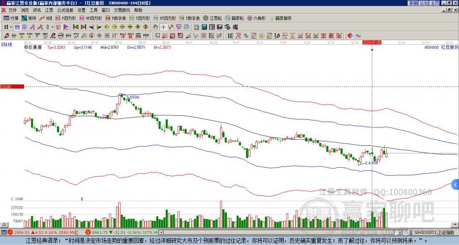Switch to K线 chart view
The height and width of the screenshot is (245, 459).
click(46, 18)
